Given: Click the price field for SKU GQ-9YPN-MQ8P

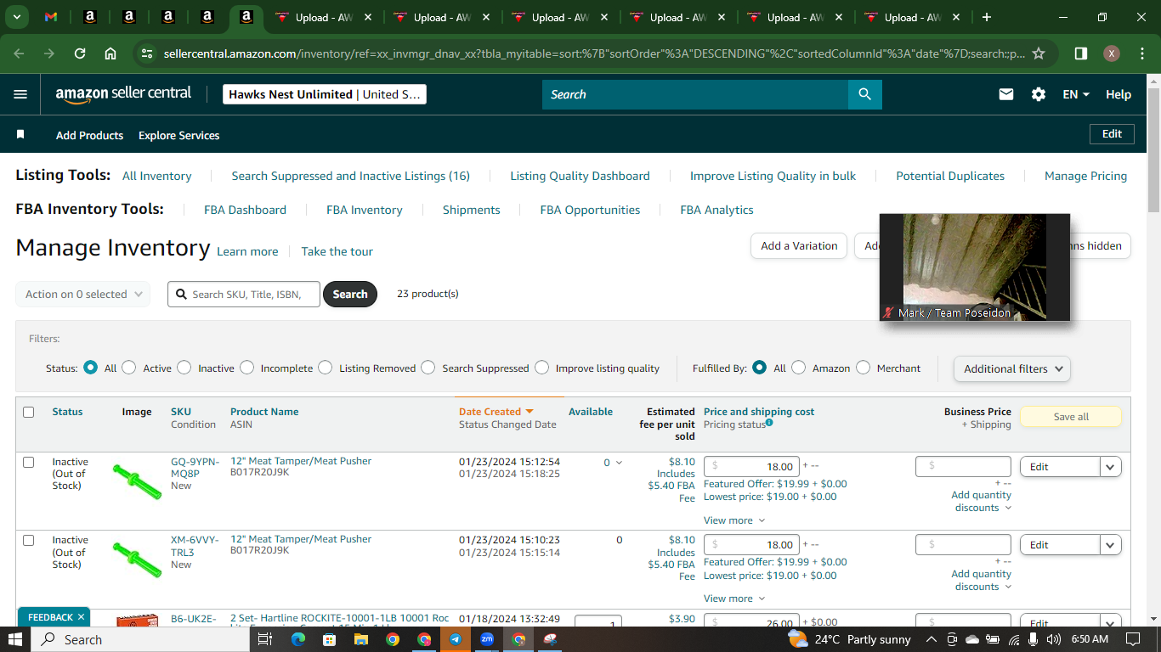Looking at the screenshot, I should (x=752, y=466).
